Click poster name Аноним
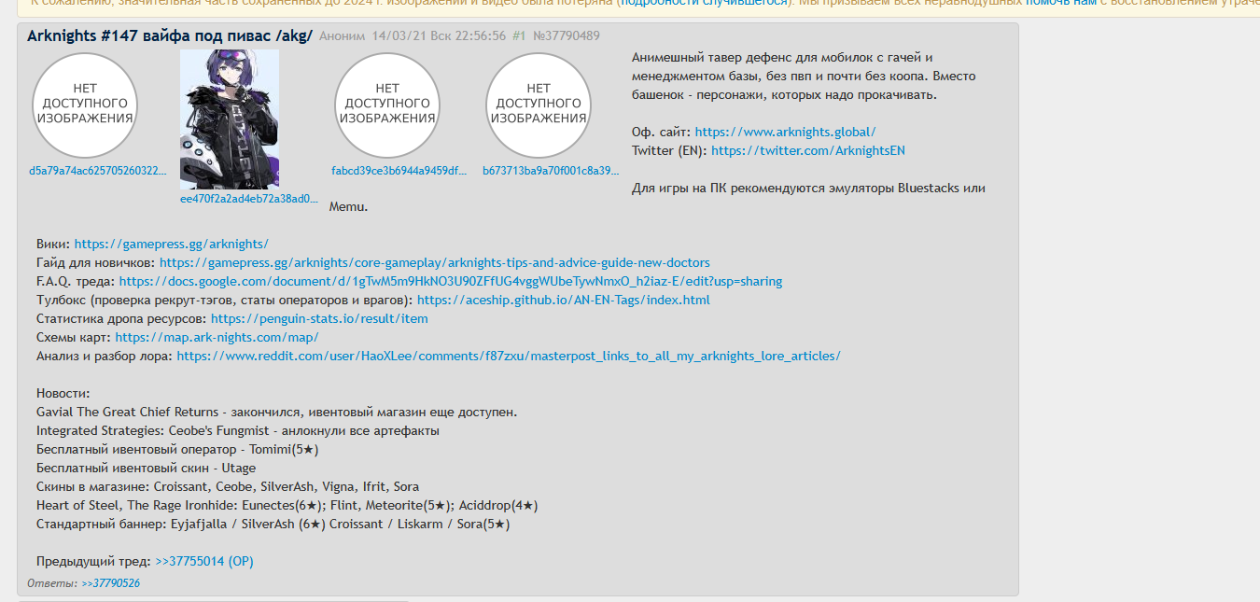 342,36
